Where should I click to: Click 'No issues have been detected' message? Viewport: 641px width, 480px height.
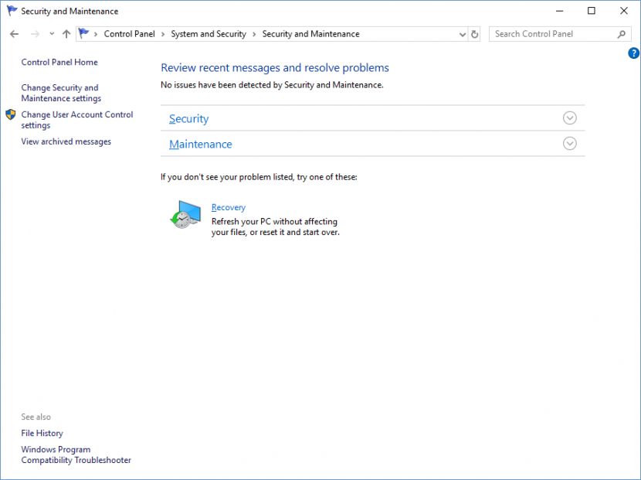tap(272, 85)
